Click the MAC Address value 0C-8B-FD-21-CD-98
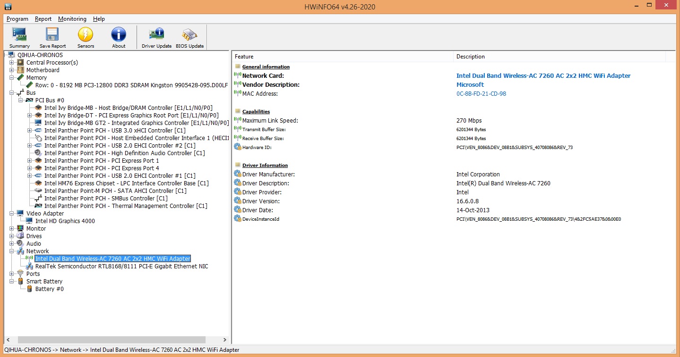The image size is (680, 357). (x=481, y=94)
